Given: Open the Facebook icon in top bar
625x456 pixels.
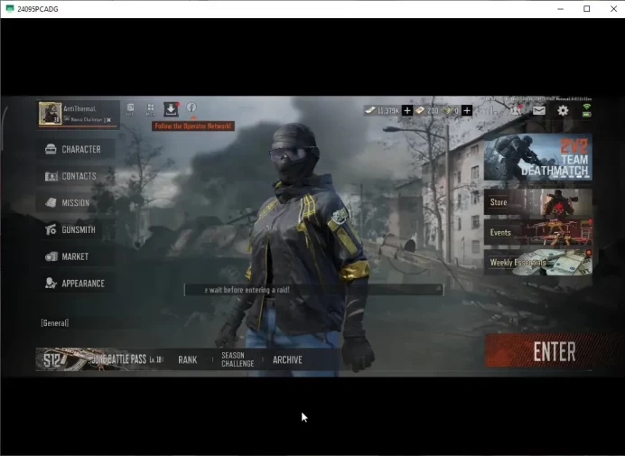Looking at the screenshot, I should click(191, 107).
